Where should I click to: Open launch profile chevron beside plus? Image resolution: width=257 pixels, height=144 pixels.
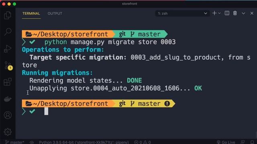click(x=219, y=13)
